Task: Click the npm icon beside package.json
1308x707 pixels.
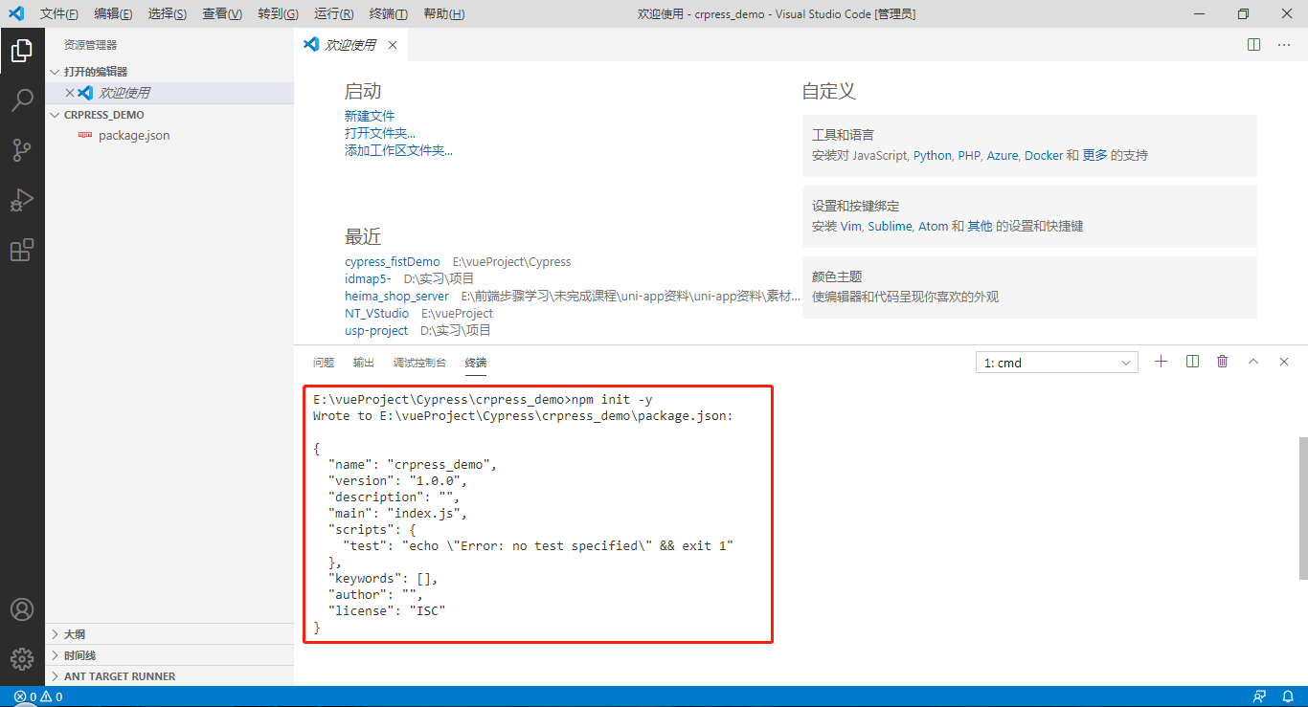Action: coord(85,135)
